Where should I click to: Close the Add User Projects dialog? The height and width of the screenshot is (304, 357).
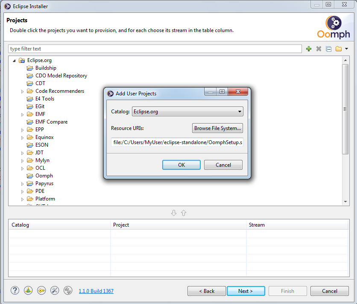click(x=238, y=91)
